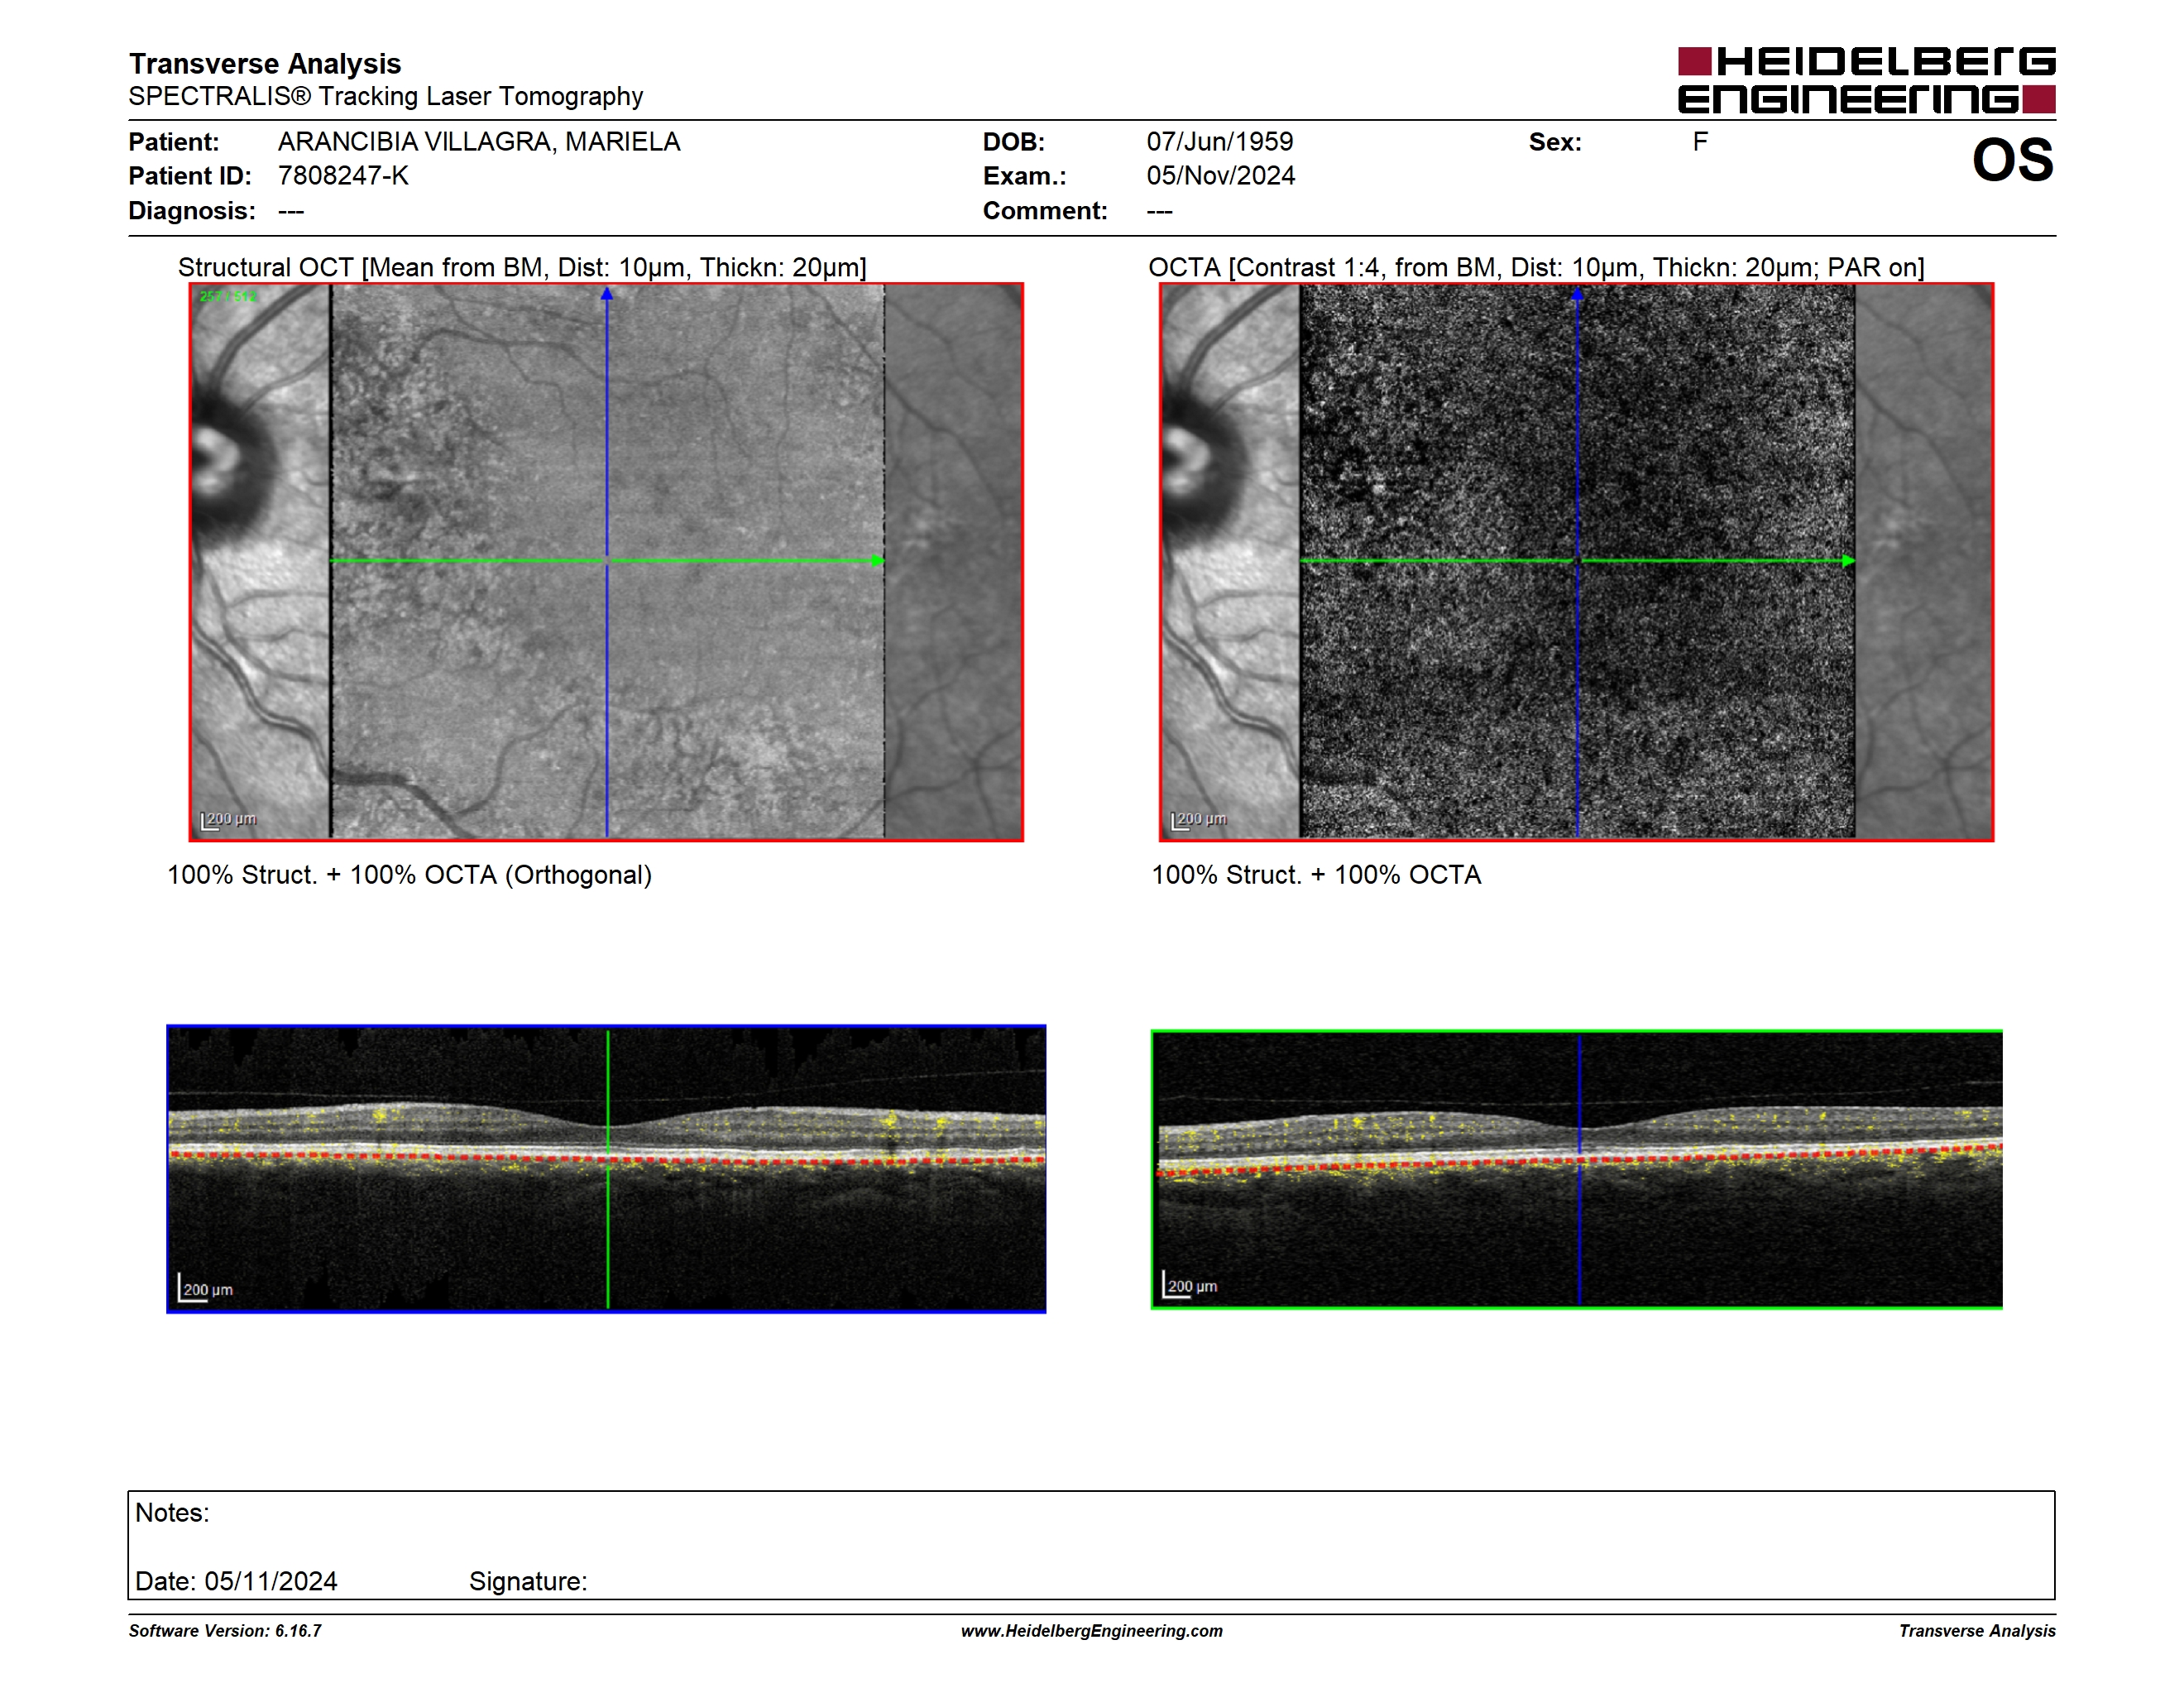Click 'SPECTRALIS® Tracking Laser Tomography' subtitle
The image size is (2184, 1688).
coord(386,97)
